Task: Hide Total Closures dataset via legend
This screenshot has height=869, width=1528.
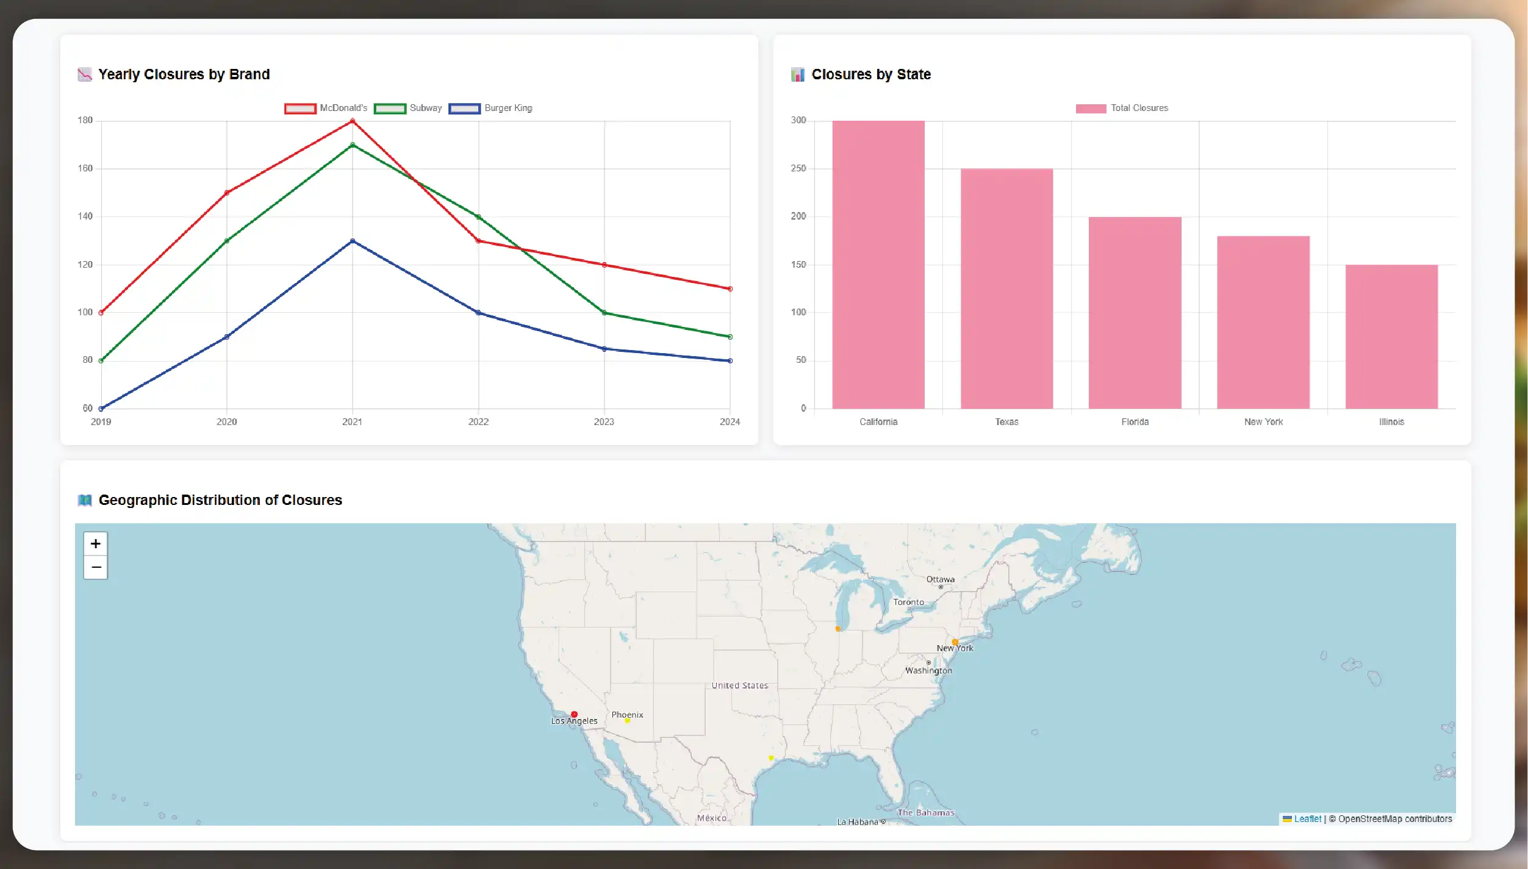Action: [1121, 108]
